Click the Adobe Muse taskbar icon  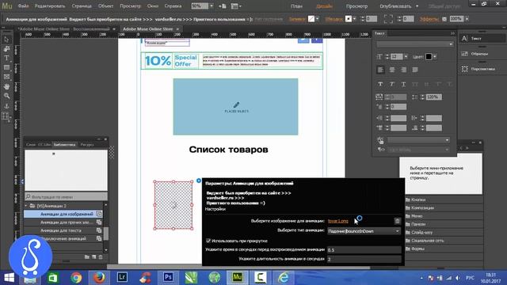(238, 277)
